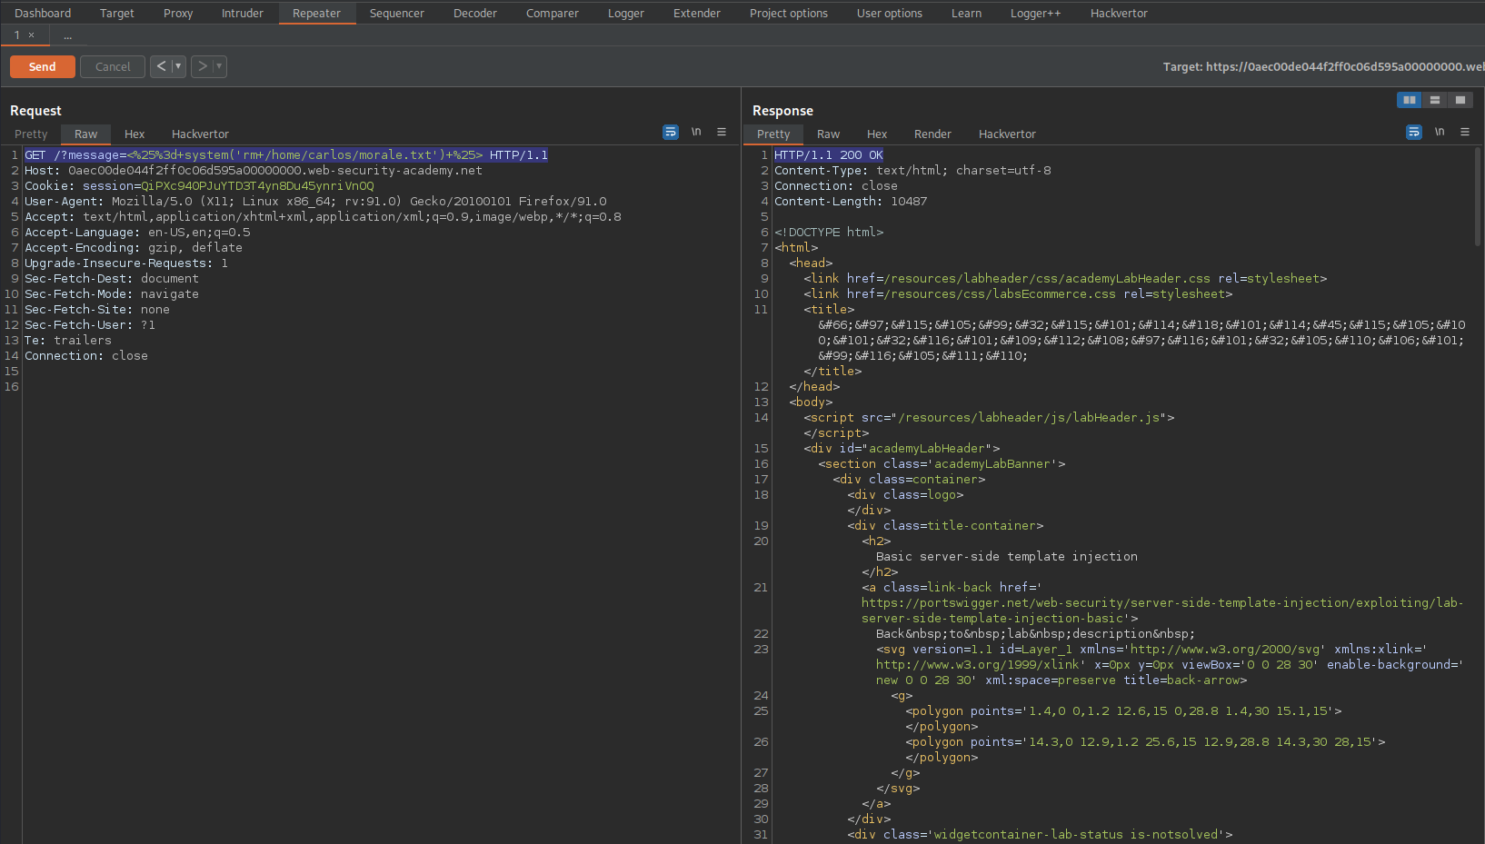Screen dimensions: 1485x844
Task: Open Response Hackvertor view
Action: (x=1008, y=134)
